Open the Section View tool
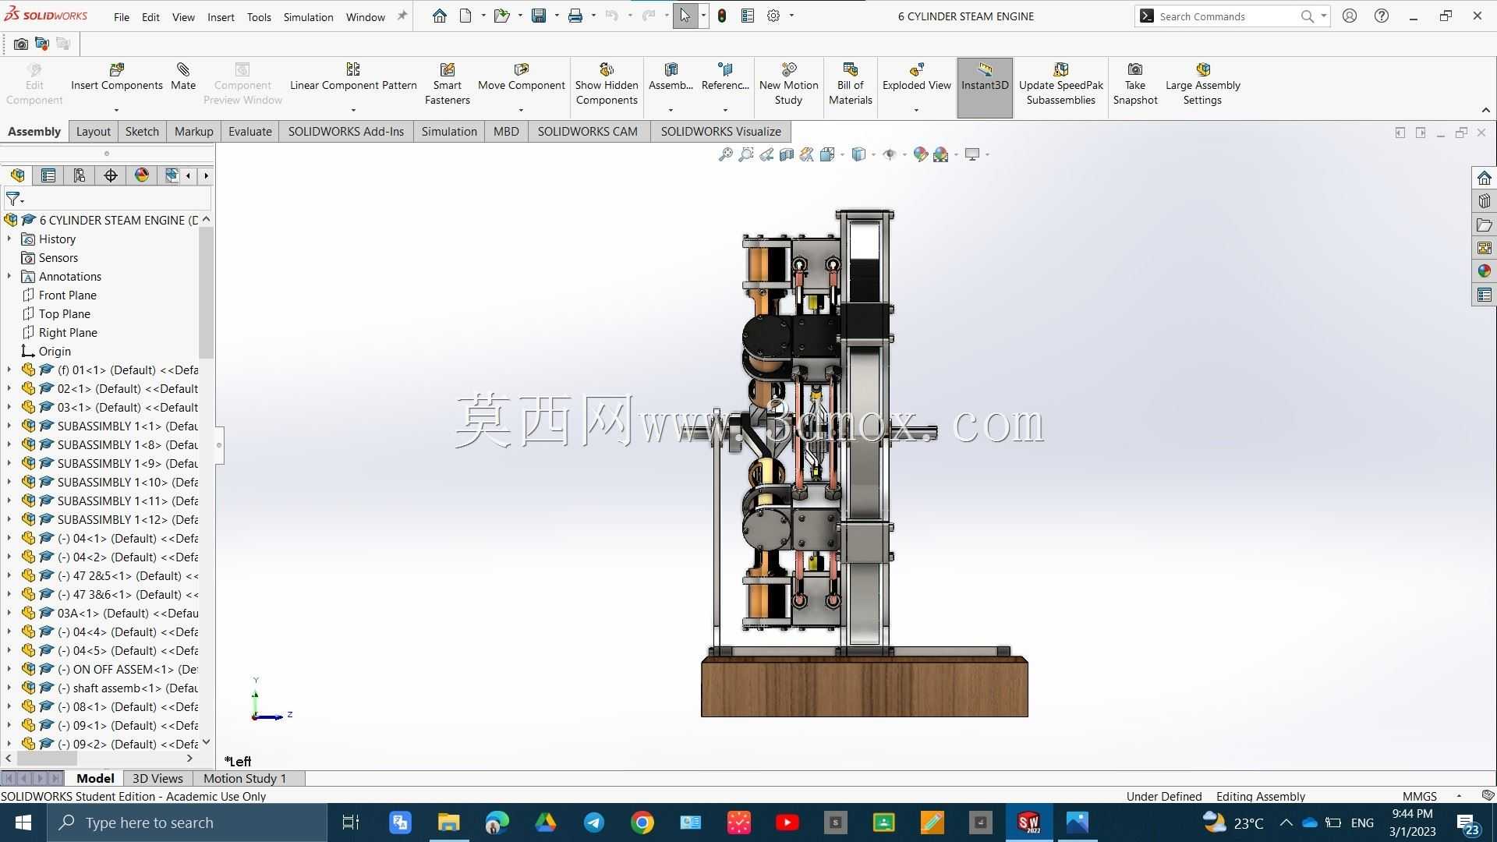Screen dimensions: 1497x842 (x=787, y=154)
